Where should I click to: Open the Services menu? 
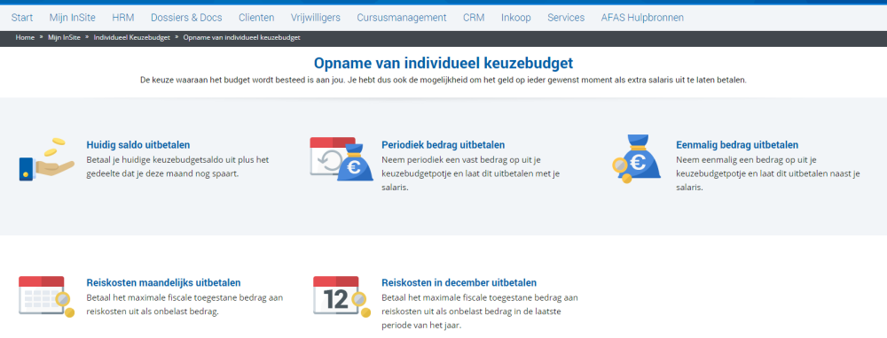tap(566, 18)
